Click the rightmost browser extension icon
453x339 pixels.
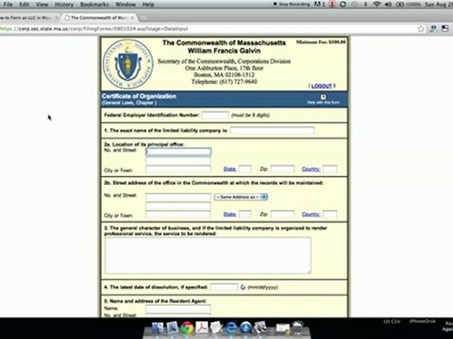[445, 29]
